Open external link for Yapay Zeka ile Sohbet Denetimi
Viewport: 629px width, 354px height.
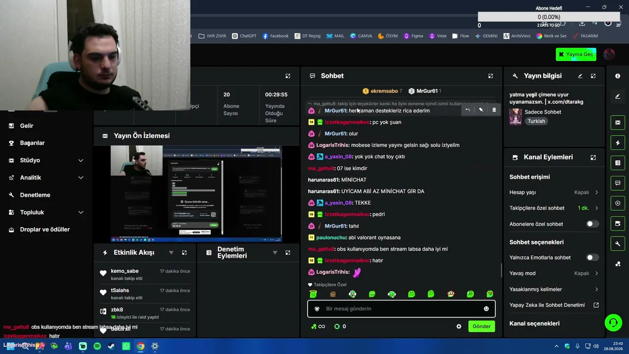pyautogui.click(x=596, y=305)
